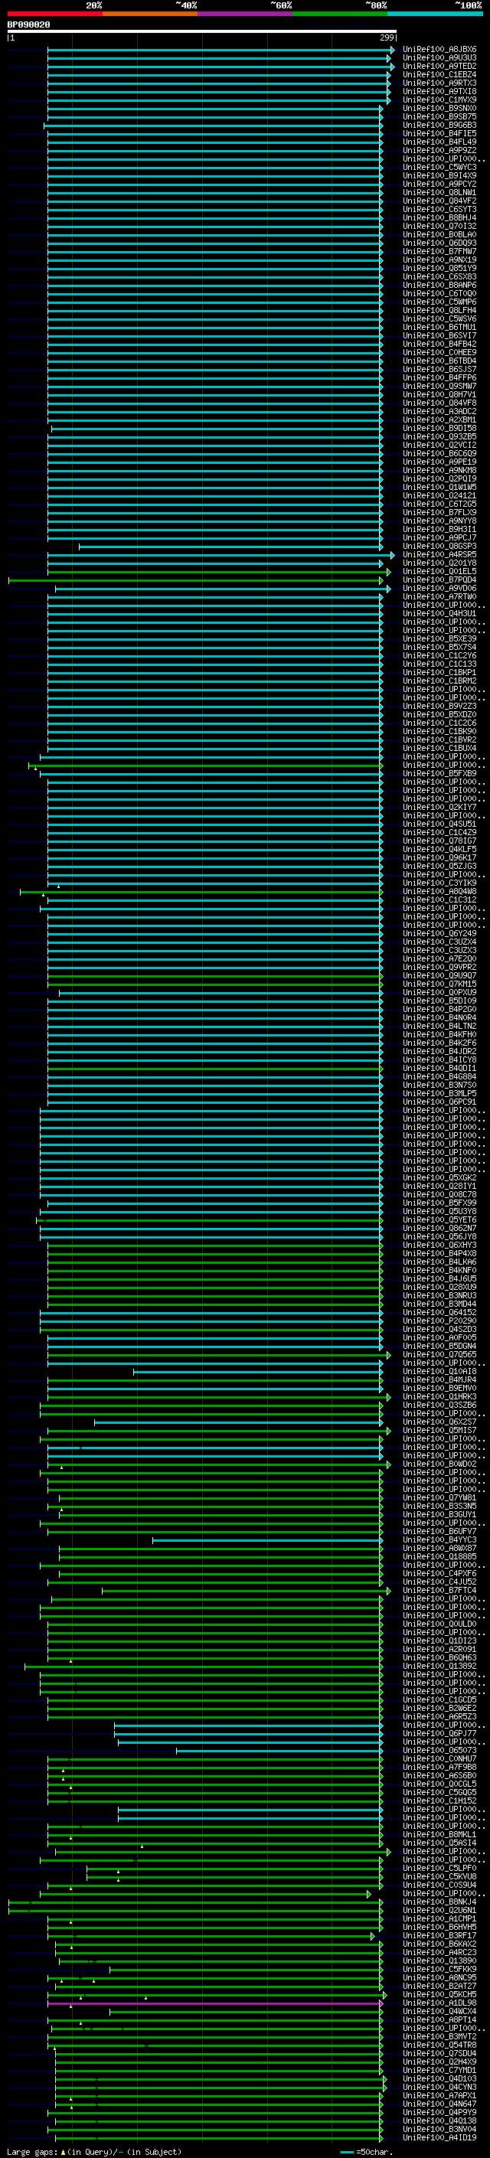
Task: Click the green ~80% legend color segment
Action: tap(339, 14)
